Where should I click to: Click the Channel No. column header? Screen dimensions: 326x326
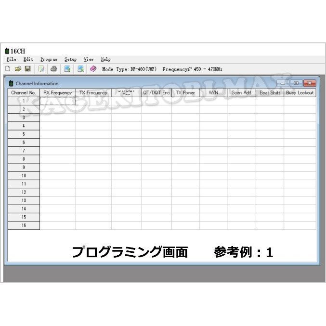pyautogui.click(x=24, y=93)
